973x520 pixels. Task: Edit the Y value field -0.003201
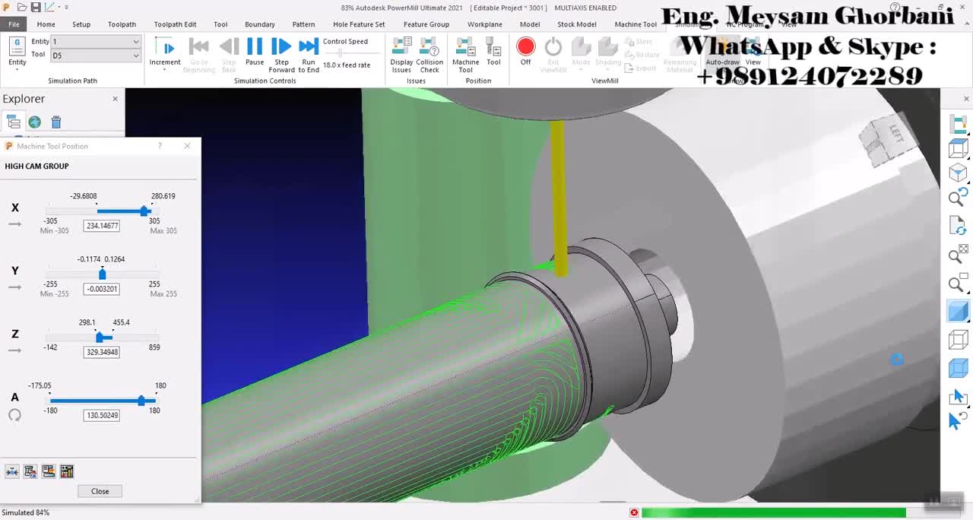coord(102,289)
